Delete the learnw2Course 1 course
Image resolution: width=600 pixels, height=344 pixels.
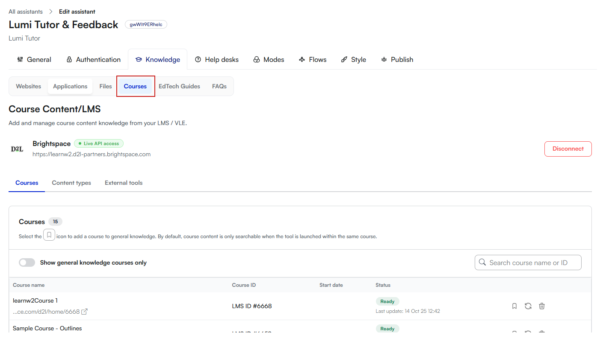click(x=542, y=306)
